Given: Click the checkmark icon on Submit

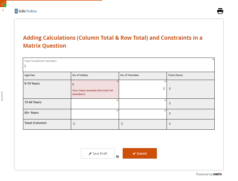Looking at the screenshot, I should click(134, 153).
